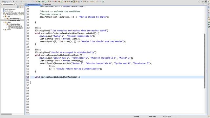Collapse code fold at line 36
Image resolution: width=210 pixels, height=118 pixels.
click(x=30, y=28)
